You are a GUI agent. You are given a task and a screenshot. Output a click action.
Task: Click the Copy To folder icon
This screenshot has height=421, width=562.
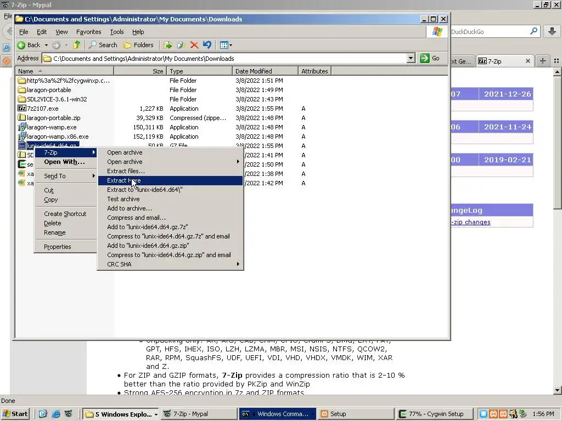[181, 45]
